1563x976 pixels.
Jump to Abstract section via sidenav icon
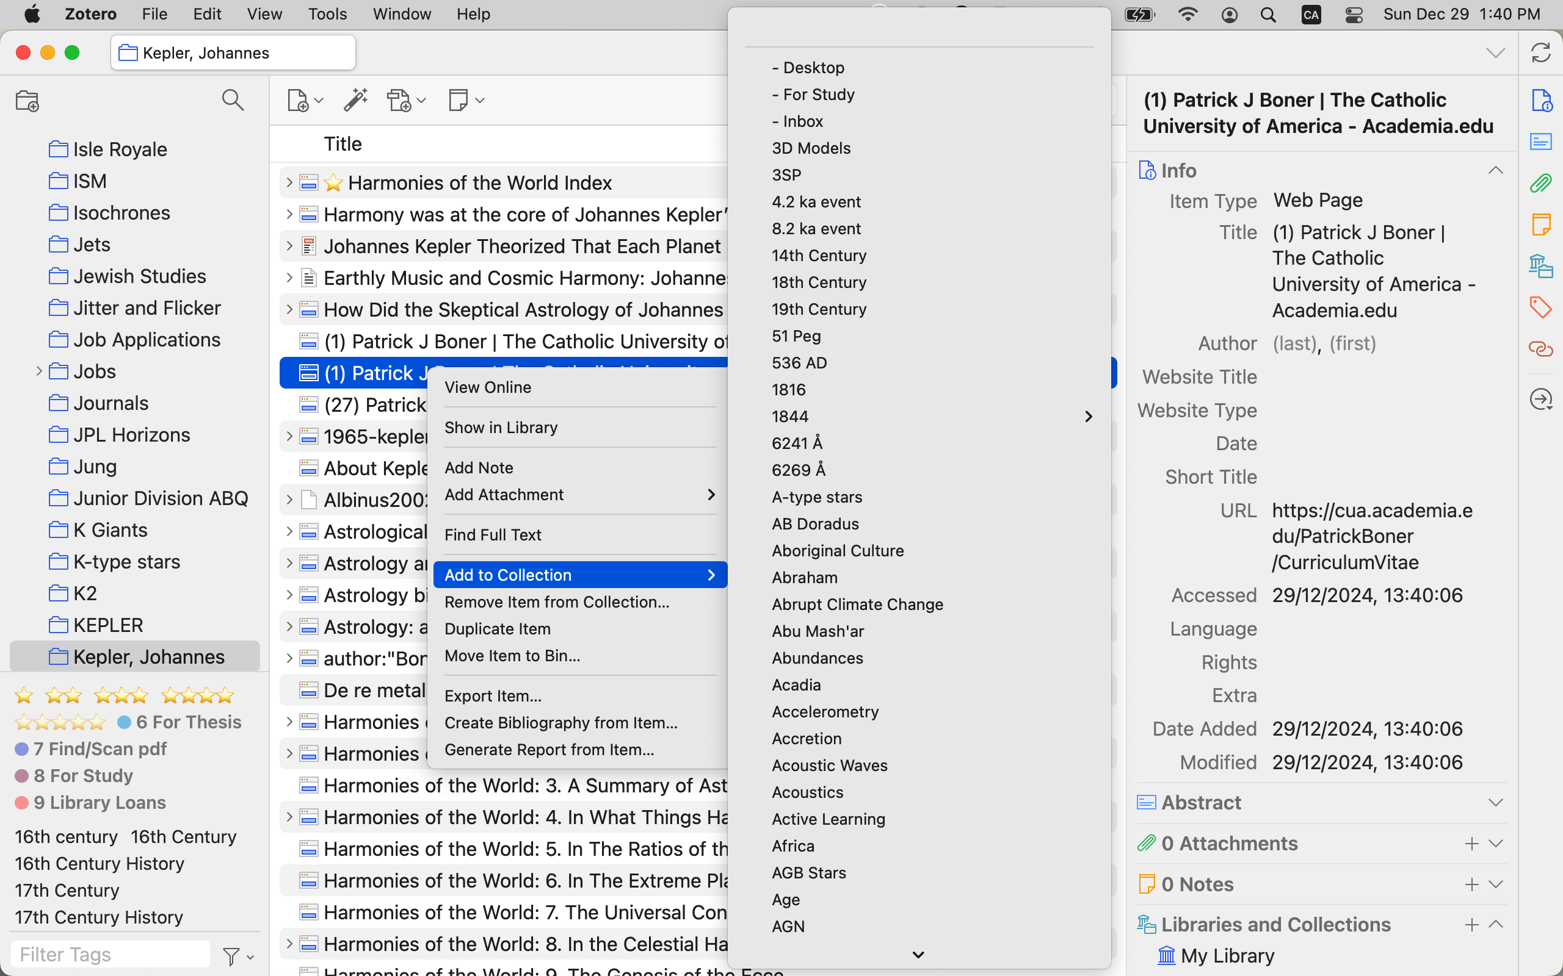1541,142
